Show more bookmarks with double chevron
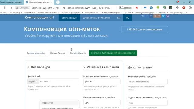 (186, 12)
